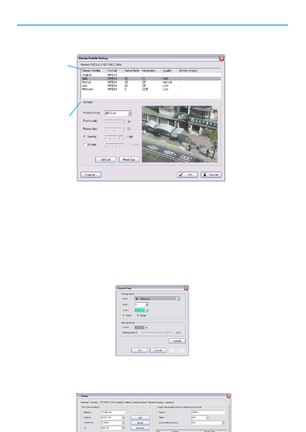Viewport: 306px width, 432px height.
Task: Close the Stream Profile Setting window
Action: point(222,58)
